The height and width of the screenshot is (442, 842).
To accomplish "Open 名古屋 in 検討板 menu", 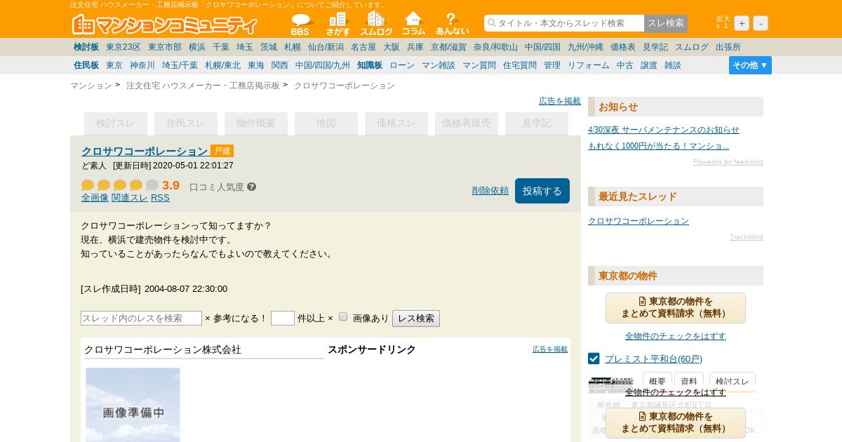I will tap(363, 47).
